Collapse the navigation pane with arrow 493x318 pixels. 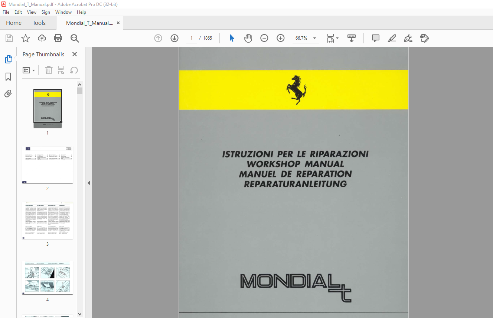pos(89,183)
